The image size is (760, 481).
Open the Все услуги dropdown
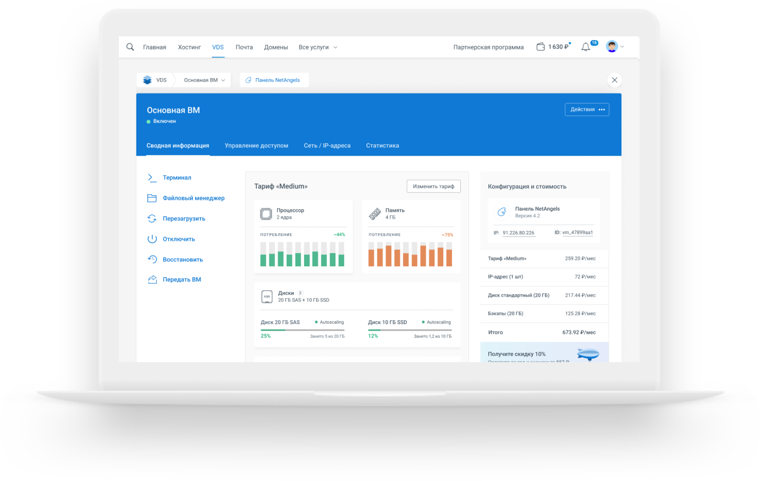[x=318, y=47]
